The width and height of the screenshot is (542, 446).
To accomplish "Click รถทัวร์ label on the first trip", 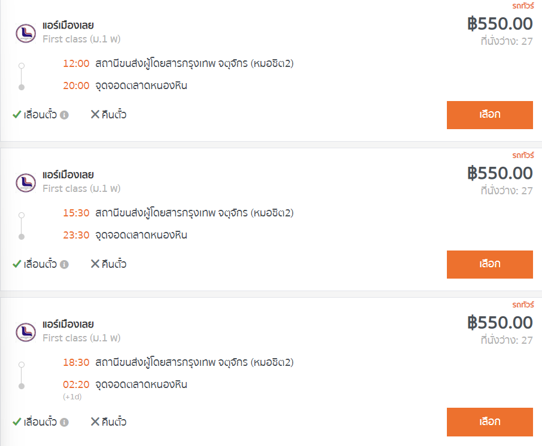I will (523, 6).
